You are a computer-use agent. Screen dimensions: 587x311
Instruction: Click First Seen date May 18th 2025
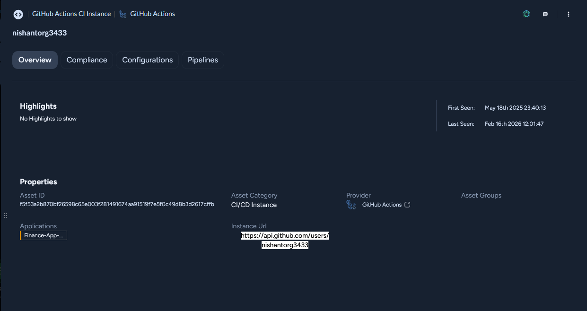pos(515,108)
